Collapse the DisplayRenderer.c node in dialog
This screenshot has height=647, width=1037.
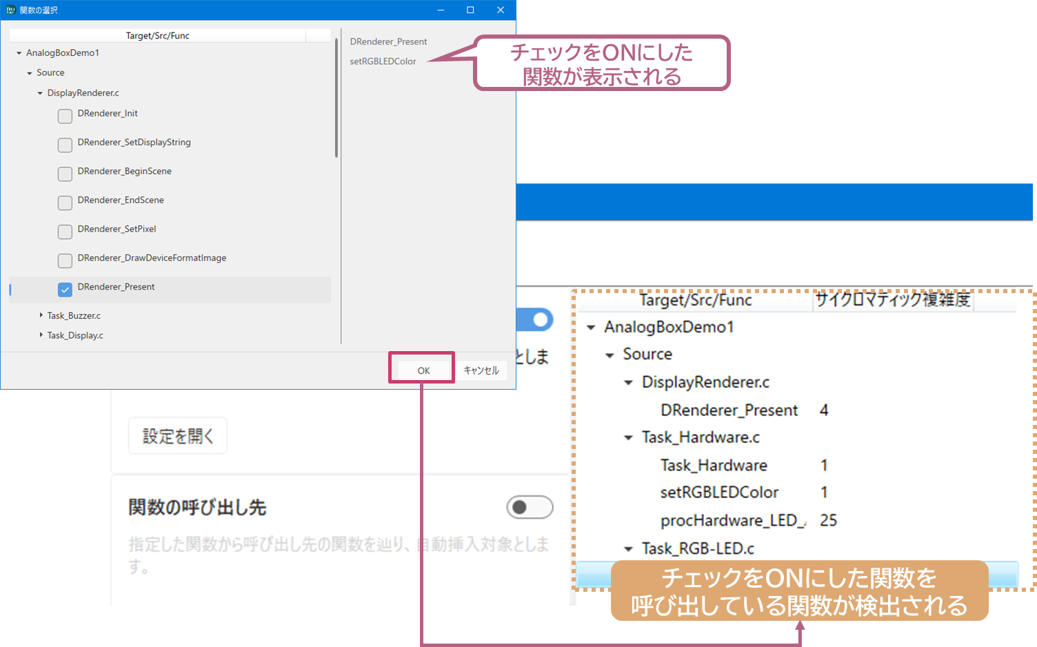pyautogui.click(x=40, y=93)
